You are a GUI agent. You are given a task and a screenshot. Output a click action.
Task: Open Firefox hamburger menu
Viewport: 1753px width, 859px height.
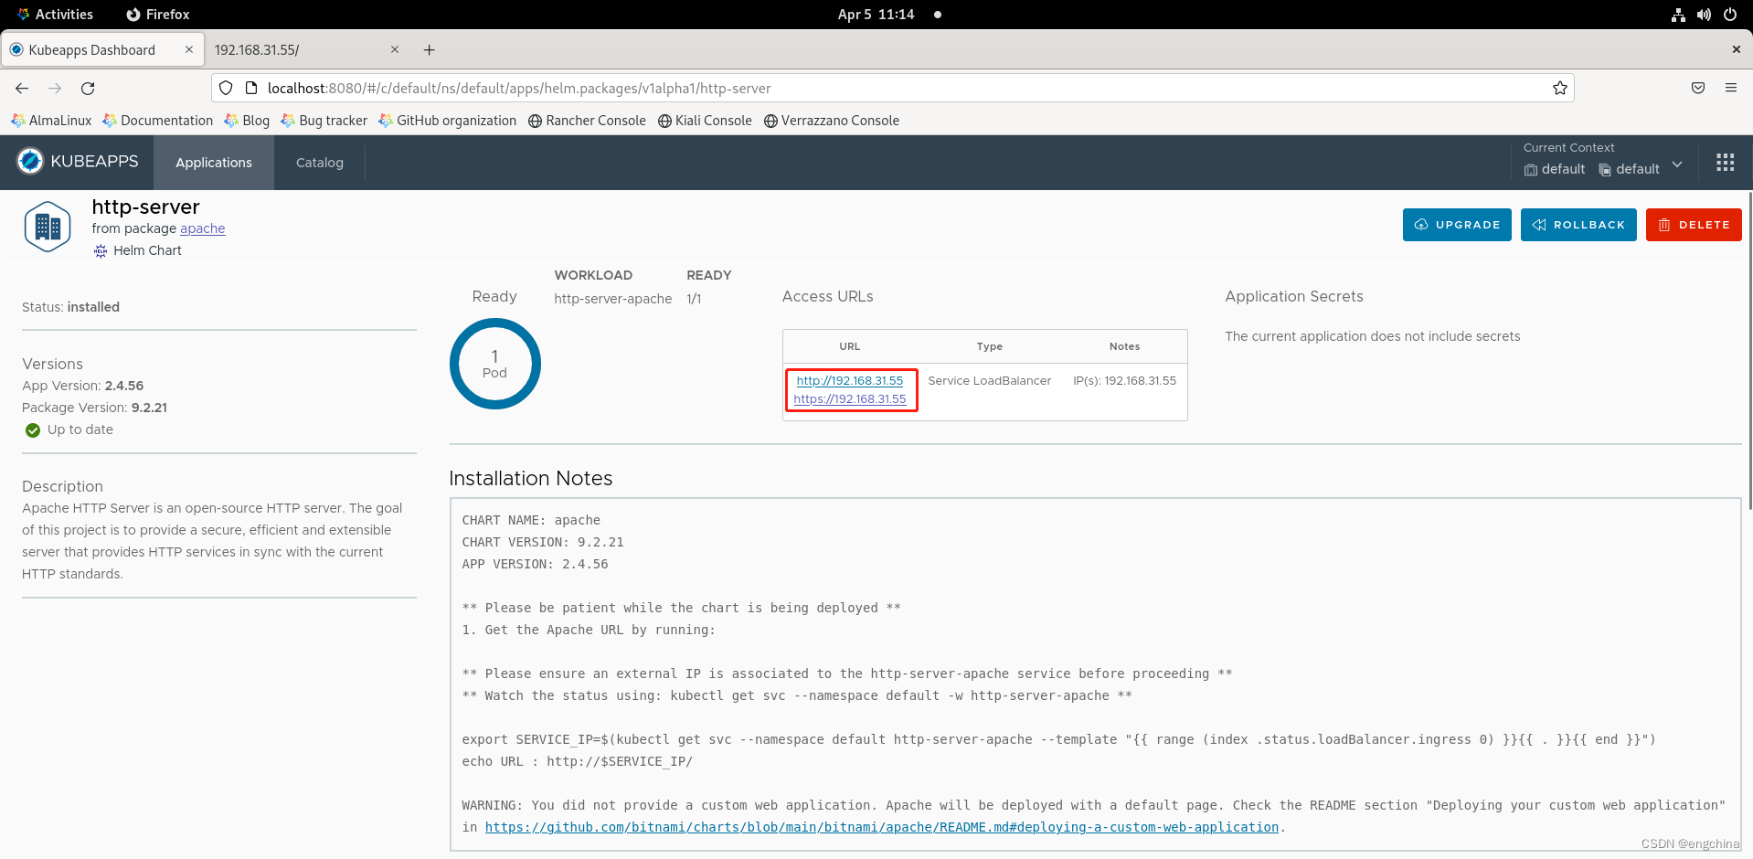point(1730,89)
